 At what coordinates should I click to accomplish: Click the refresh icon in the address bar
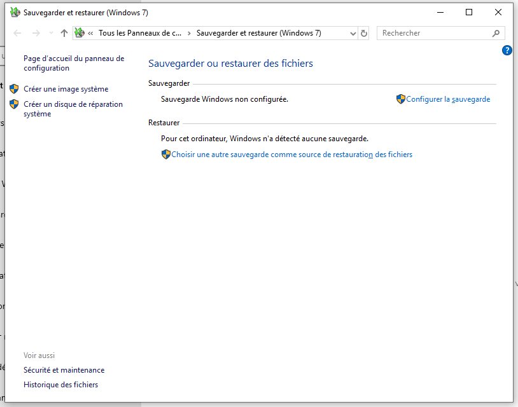tap(363, 32)
